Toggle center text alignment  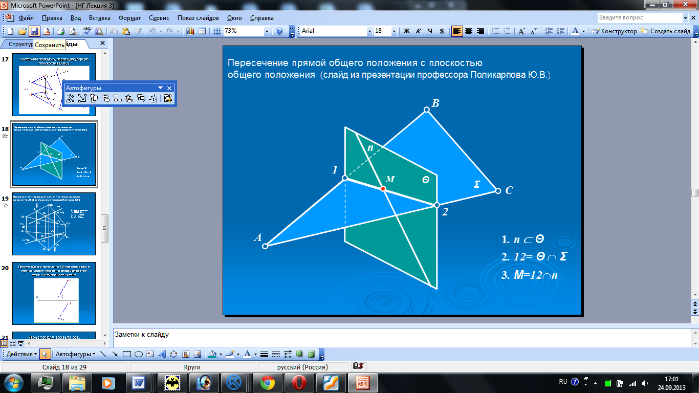pyautogui.click(x=469, y=31)
